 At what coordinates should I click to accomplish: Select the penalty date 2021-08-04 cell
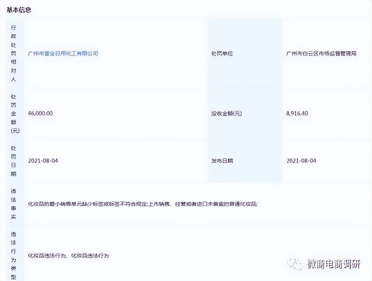tap(43, 160)
